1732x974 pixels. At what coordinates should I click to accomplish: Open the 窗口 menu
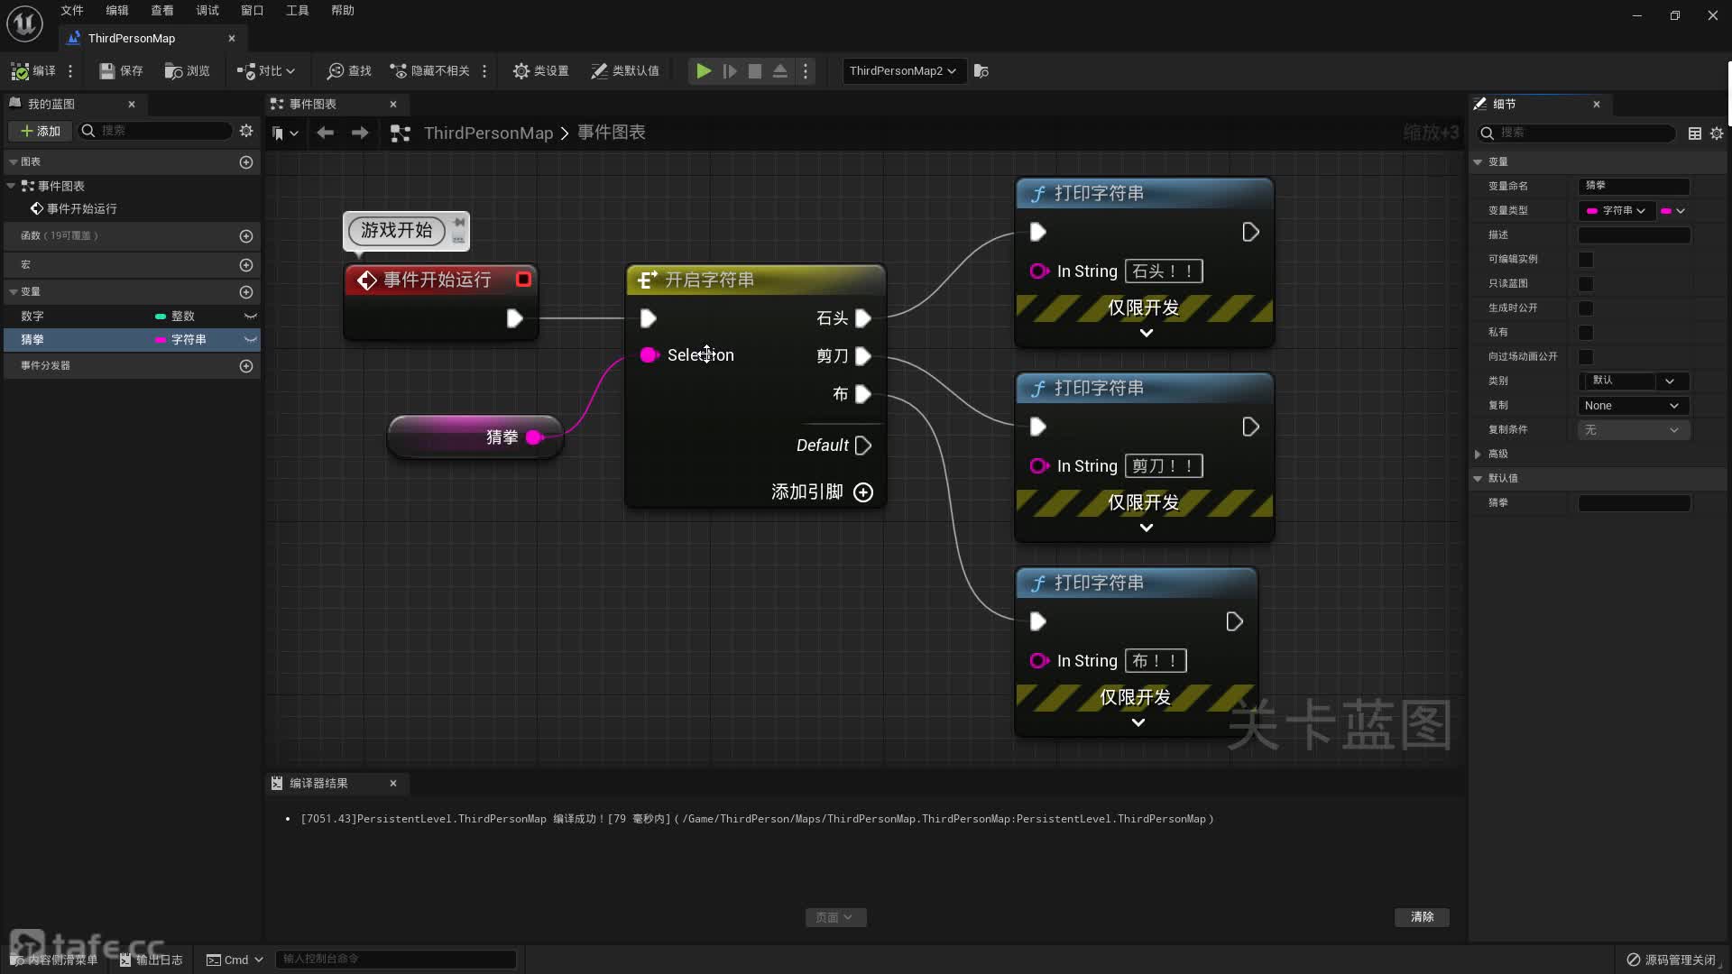point(253,10)
